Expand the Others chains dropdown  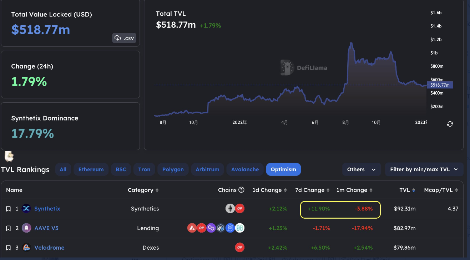click(x=361, y=169)
